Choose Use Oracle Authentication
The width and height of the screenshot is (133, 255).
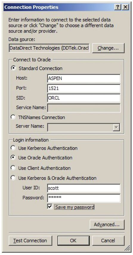[x=13, y=157]
